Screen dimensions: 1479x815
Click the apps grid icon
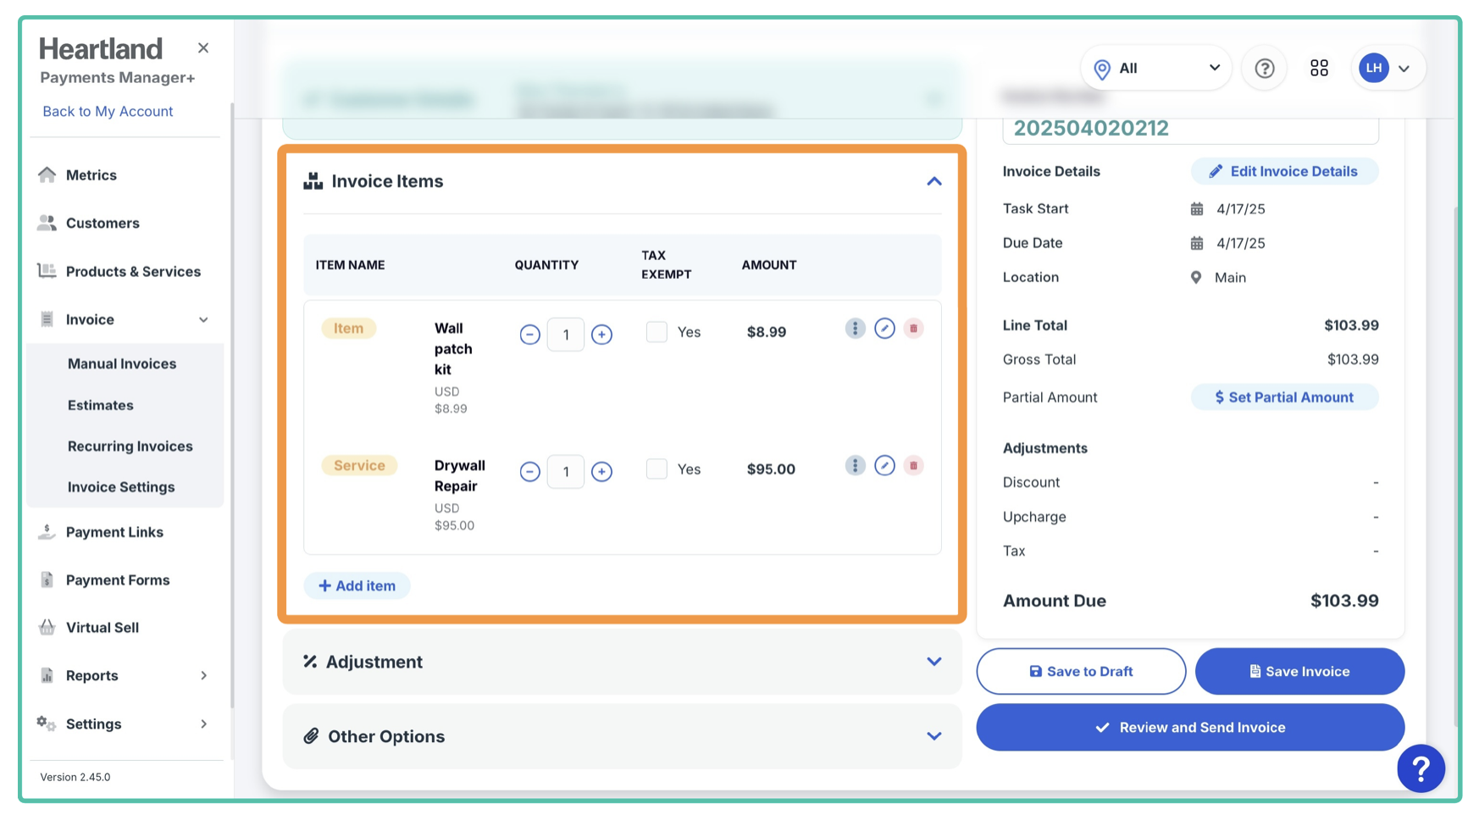tap(1319, 69)
